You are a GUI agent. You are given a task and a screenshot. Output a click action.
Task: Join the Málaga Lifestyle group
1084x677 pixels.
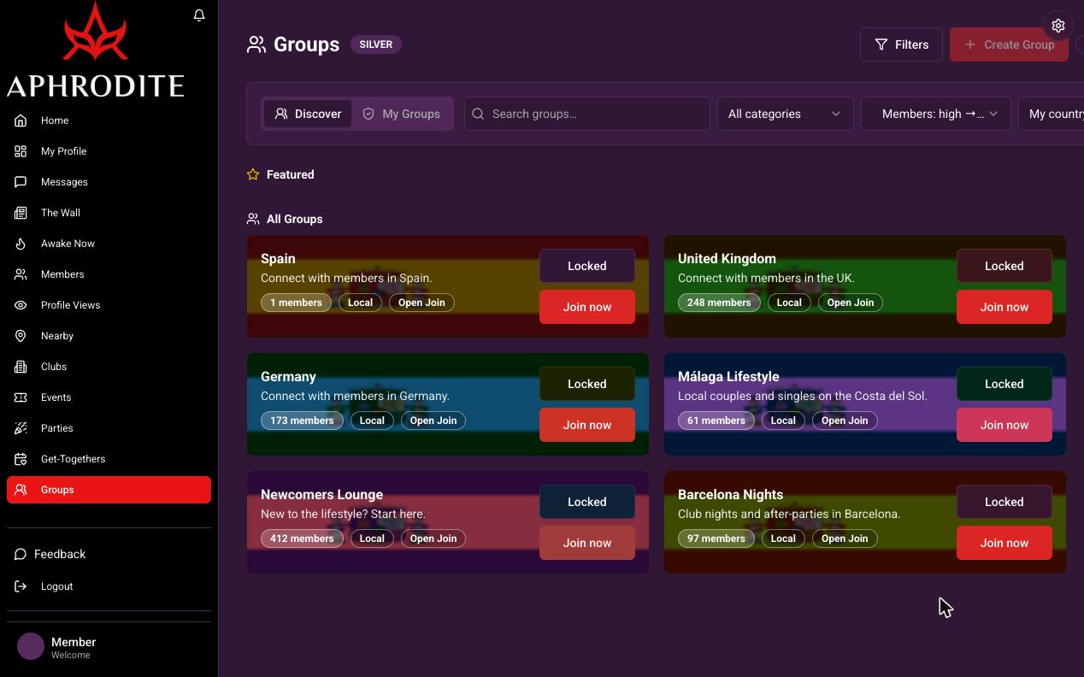click(x=1004, y=425)
